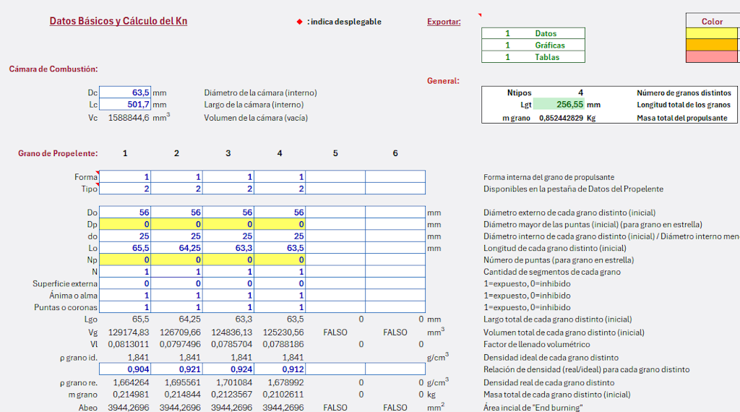This screenshot has width=740, height=412.
Task: Click the 'Datos Básicos y Cálculo del Kn' title
Action: tap(119, 21)
